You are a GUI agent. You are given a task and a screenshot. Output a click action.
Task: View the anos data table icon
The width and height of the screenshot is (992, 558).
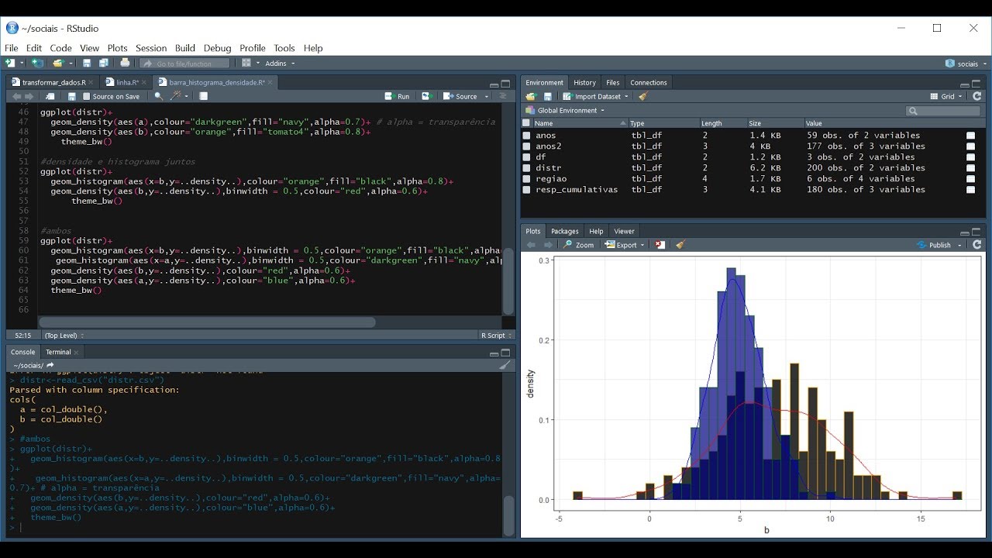coord(970,136)
